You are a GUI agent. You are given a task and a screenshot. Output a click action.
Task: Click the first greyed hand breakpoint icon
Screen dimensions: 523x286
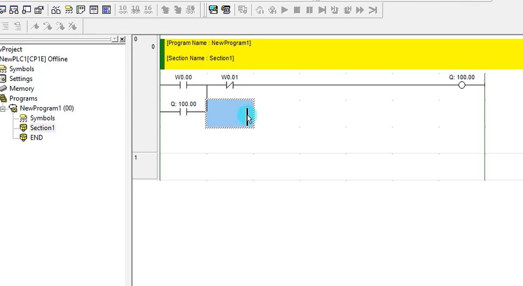tap(260, 10)
